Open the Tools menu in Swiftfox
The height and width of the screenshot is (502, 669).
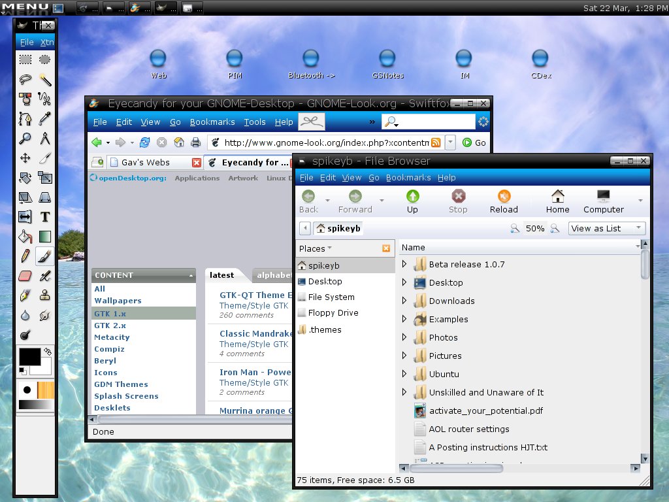coord(255,122)
